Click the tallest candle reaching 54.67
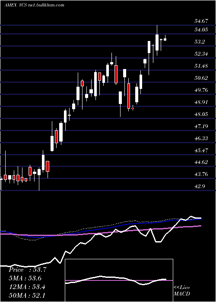 (x=157, y=41)
